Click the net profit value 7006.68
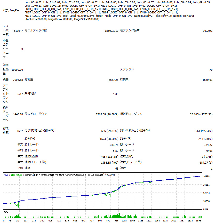This screenshot has height=223, width=215. [x=18, y=80]
